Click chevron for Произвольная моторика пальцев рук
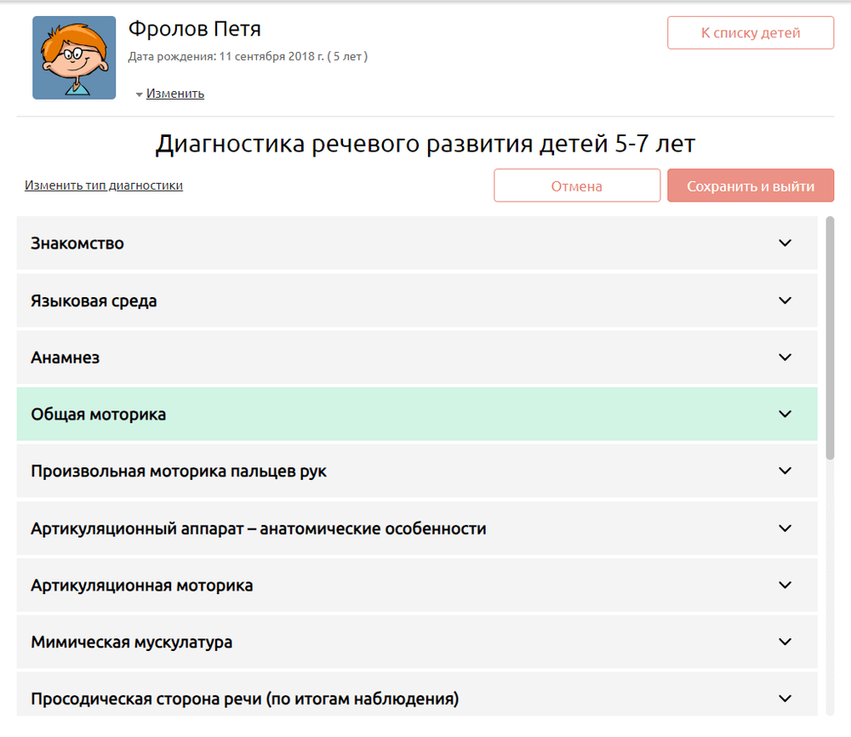This screenshot has height=737, width=851. coord(785,471)
